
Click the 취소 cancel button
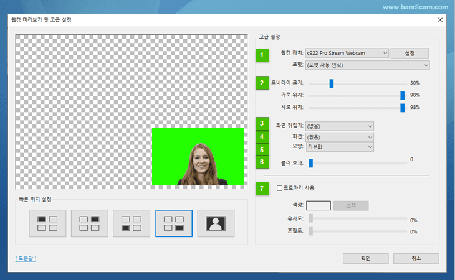point(416,258)
